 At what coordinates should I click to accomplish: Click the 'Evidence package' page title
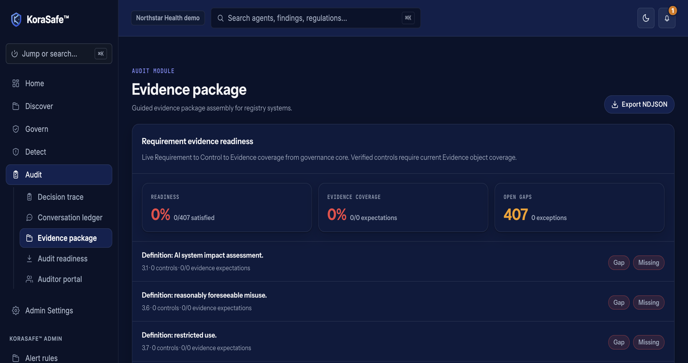tap(189, 89)
